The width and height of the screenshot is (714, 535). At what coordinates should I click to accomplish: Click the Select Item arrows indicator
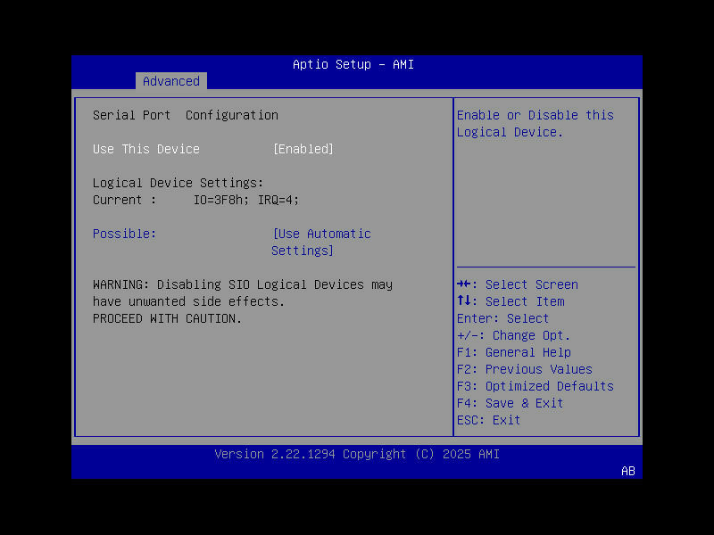click(465, 301)
